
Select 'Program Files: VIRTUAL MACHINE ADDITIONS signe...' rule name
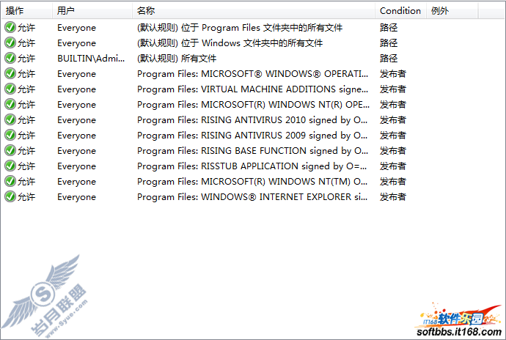point(252,89)
